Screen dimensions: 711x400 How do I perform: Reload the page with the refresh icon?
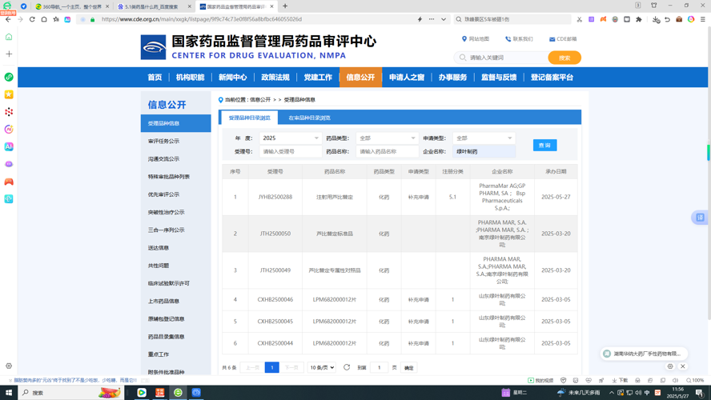click(x=32, y=19)
